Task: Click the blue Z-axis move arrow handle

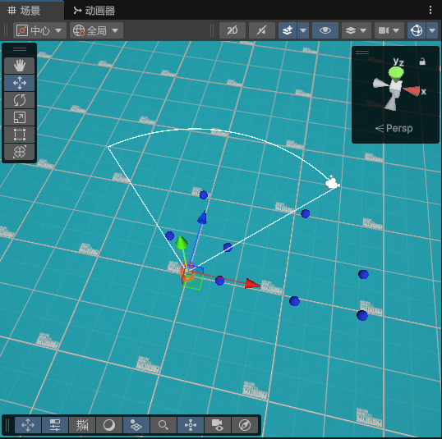Action: (202, 217)
